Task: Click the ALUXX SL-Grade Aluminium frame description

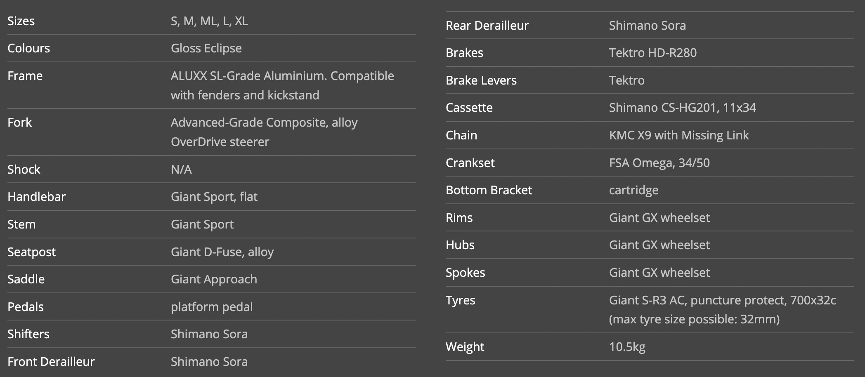Action: [282, 85]
